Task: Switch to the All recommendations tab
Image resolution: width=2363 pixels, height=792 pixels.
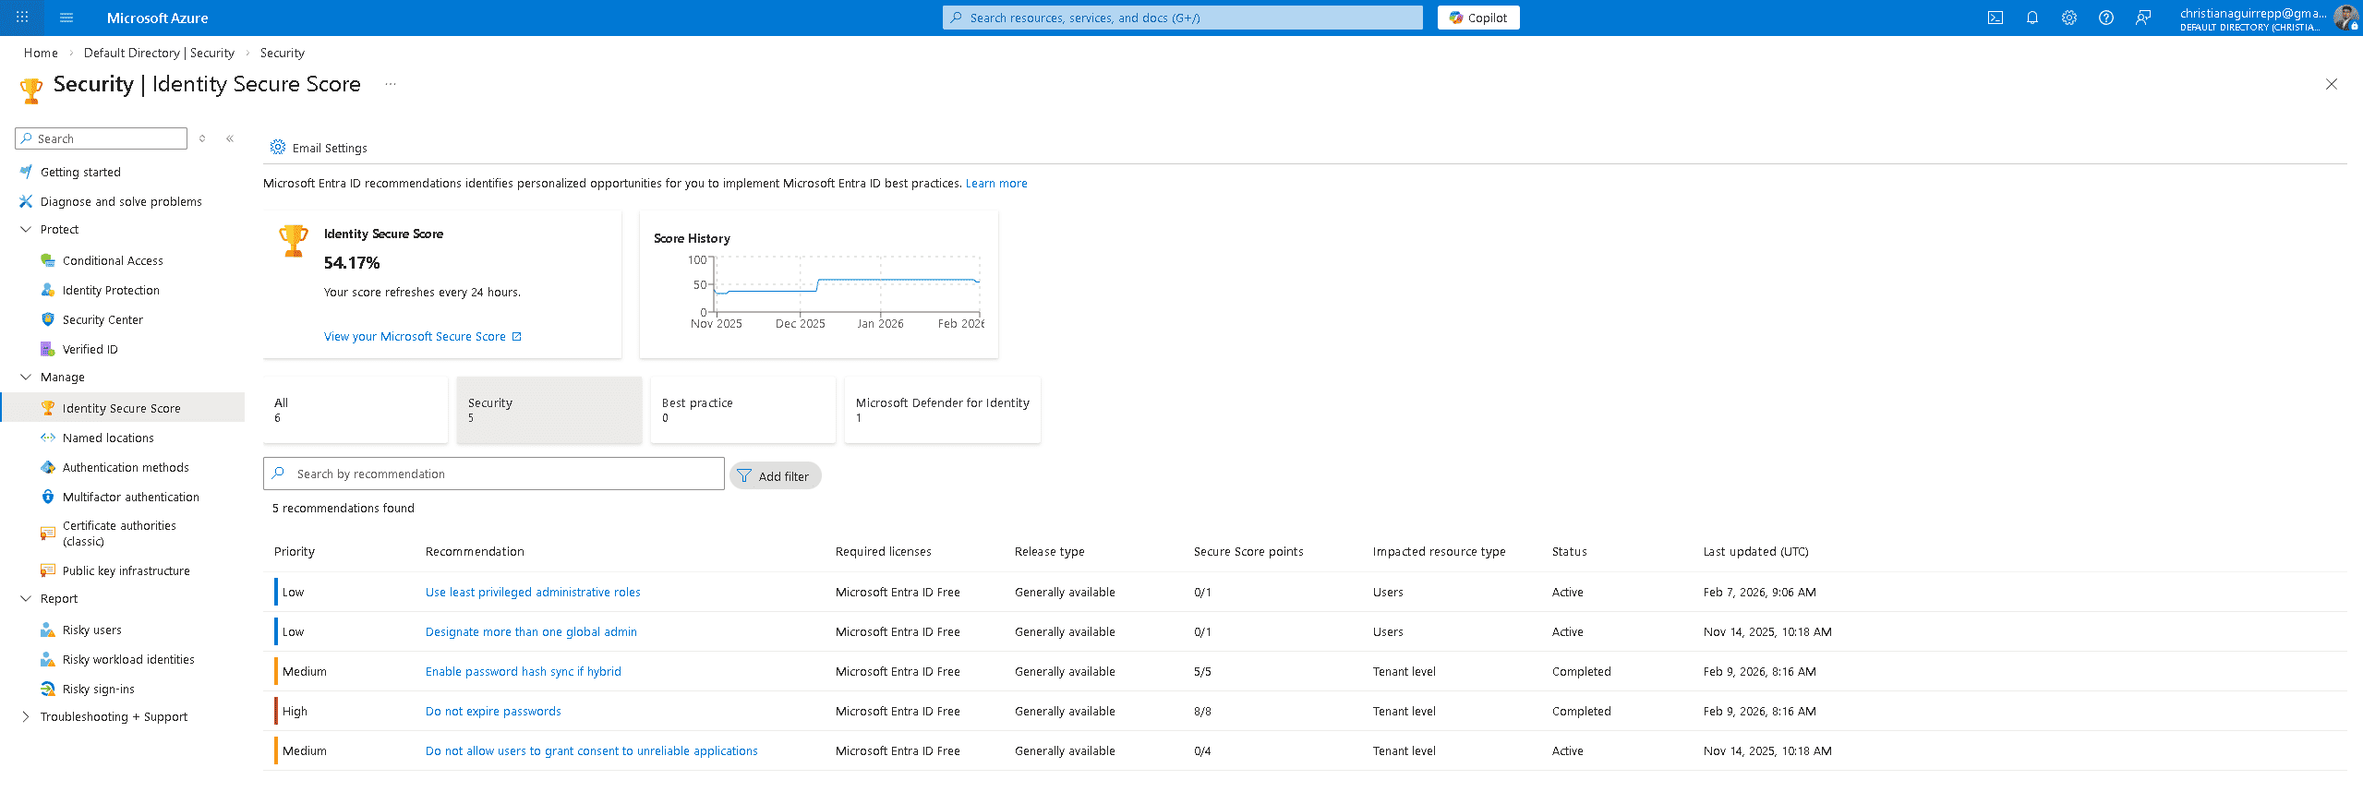Action: click(355, 410)
